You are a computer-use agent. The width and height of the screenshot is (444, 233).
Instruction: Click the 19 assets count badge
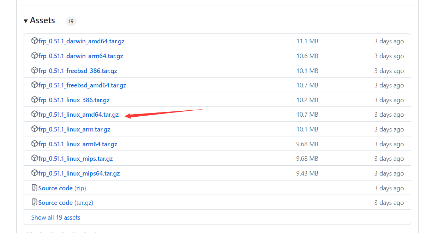71,22
